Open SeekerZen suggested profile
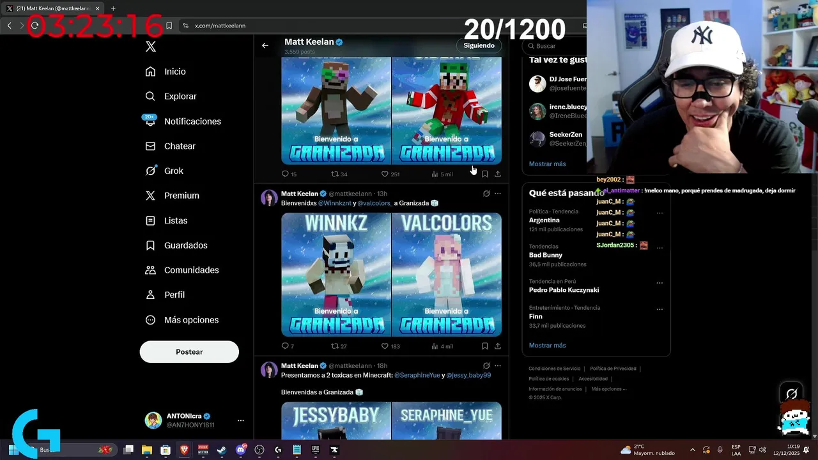Screen dimensions: 818x460 (x=558, y=139)
